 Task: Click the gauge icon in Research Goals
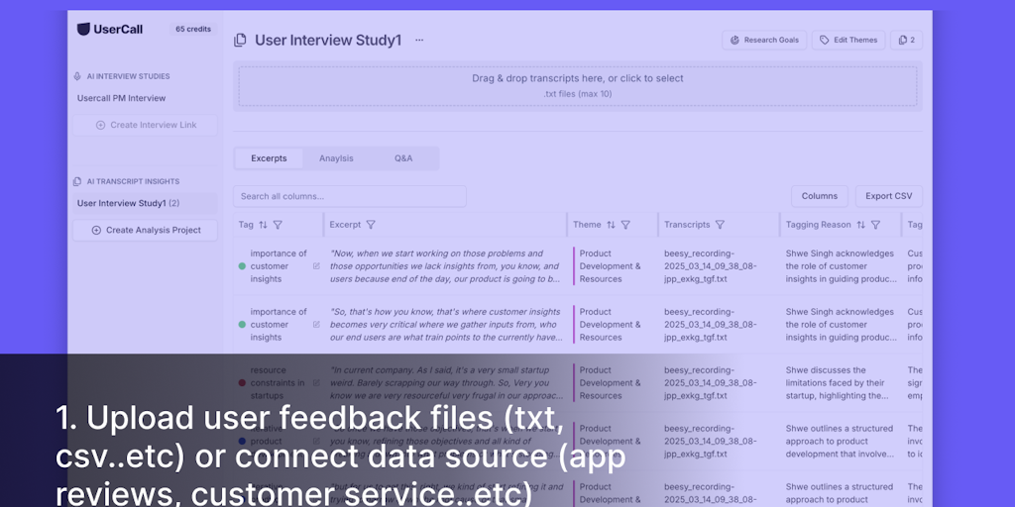(734, 40)
